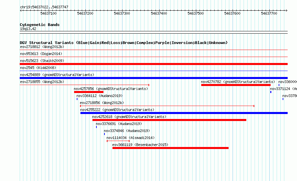Click the DGV Structural Variants track title

[x=124, y=43]
